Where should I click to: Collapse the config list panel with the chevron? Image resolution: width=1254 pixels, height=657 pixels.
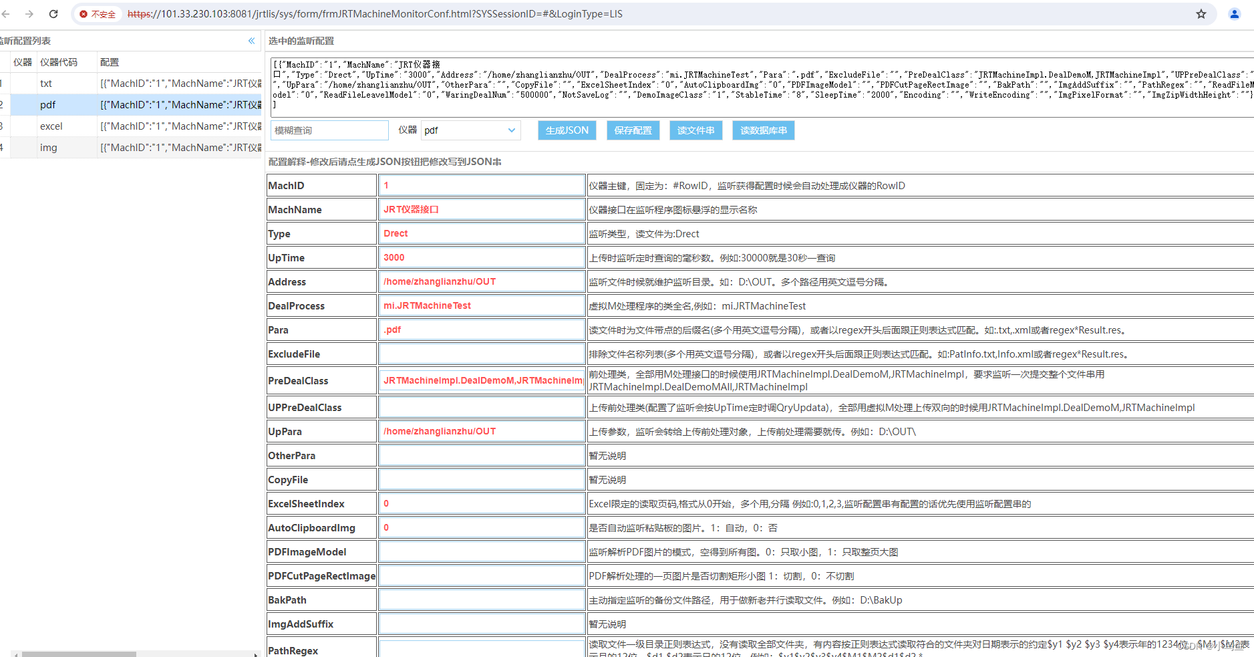tap(252, 41)
